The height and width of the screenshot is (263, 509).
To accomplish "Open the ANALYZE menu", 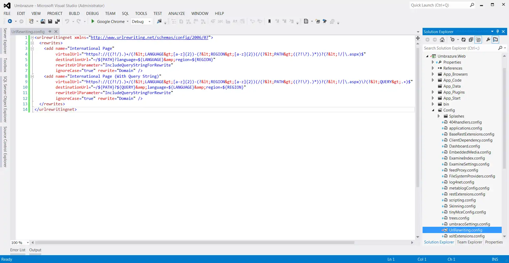I will click(x=177, y=13).
